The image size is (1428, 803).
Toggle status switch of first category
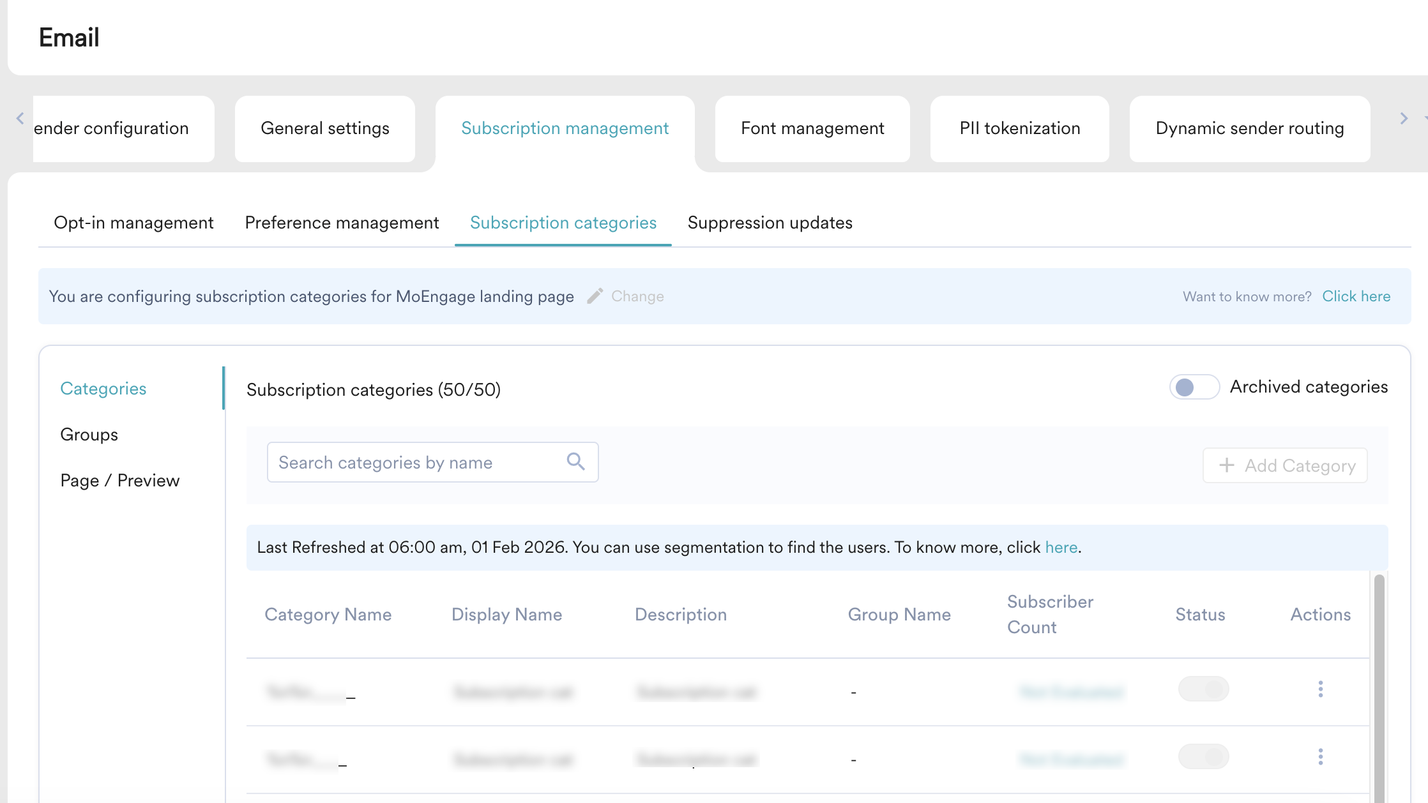point(1203,689)
